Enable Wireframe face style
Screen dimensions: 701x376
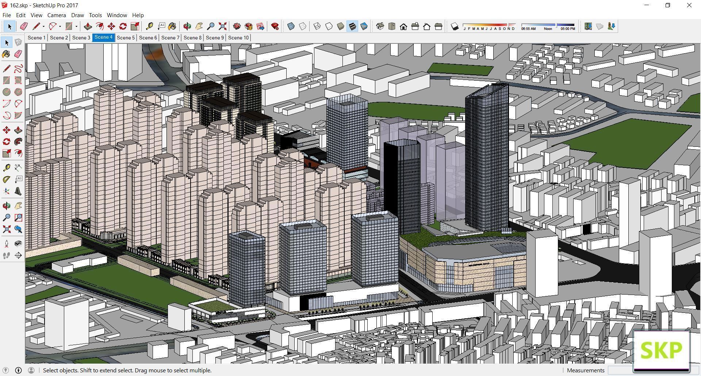coord(317,26)
